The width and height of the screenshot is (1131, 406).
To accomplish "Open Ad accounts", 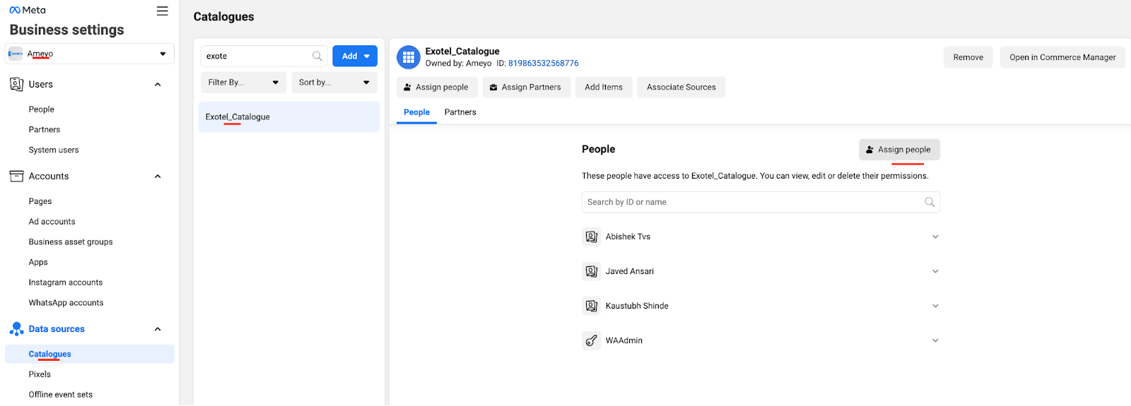I will [52, 222].
